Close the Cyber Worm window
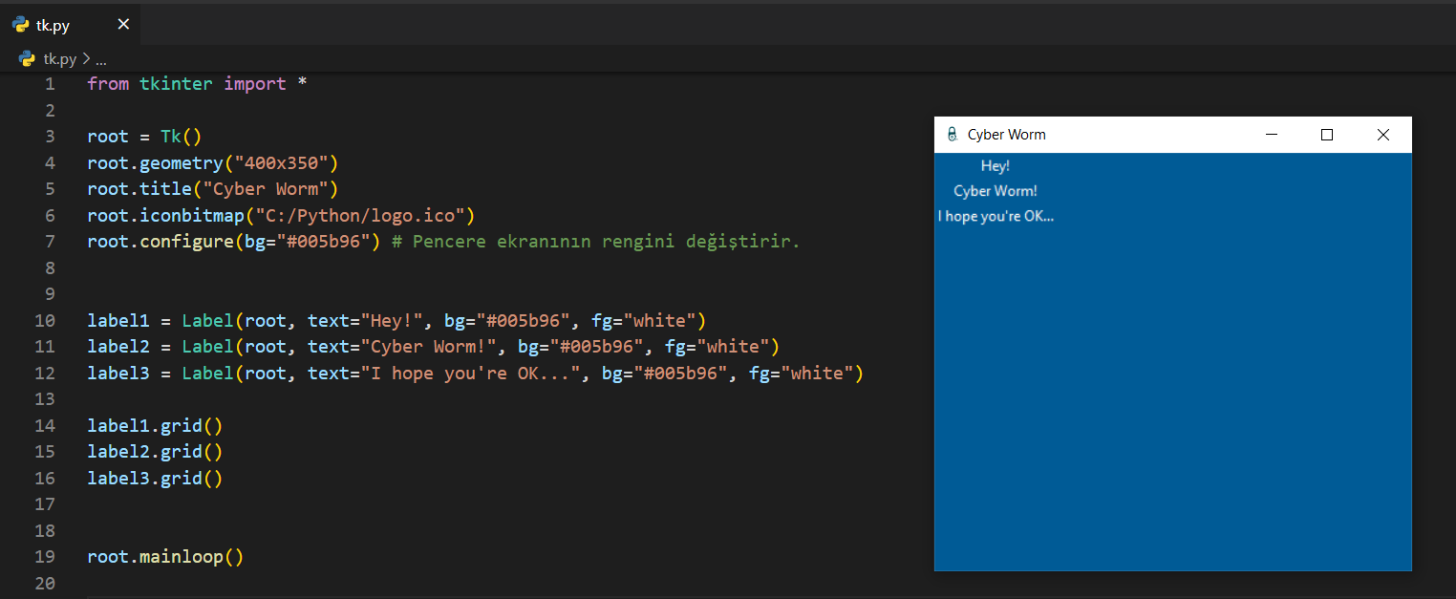The height and width of the screenshot is (599, 1456). 1382,135
